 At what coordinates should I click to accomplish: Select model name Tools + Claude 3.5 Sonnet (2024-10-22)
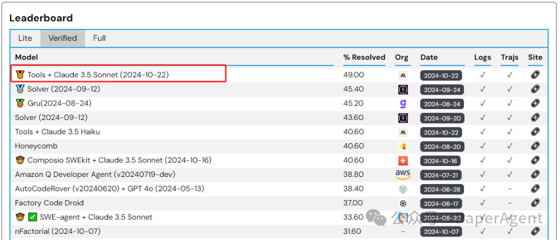coord(98,75)
